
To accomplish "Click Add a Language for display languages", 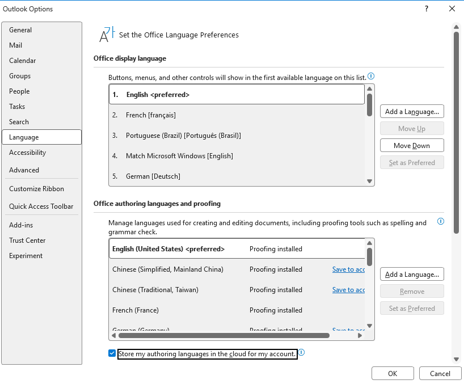I will coord(412,112).
